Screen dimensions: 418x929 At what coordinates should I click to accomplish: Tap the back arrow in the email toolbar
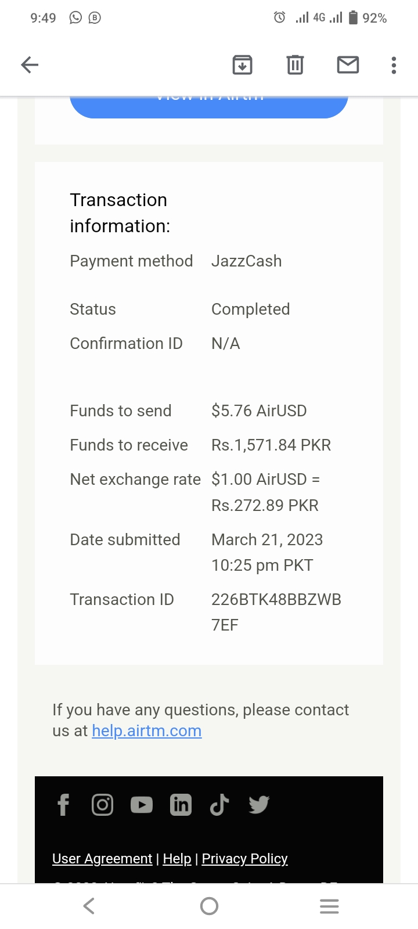(x=30, y=64)
